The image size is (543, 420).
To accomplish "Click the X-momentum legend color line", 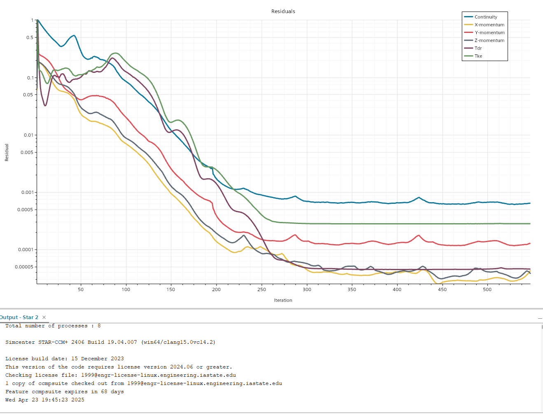I will (468, 25).
